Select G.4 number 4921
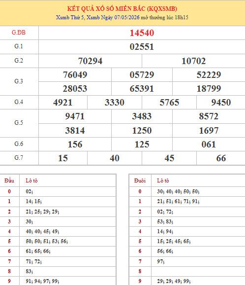 click(63, 103)
